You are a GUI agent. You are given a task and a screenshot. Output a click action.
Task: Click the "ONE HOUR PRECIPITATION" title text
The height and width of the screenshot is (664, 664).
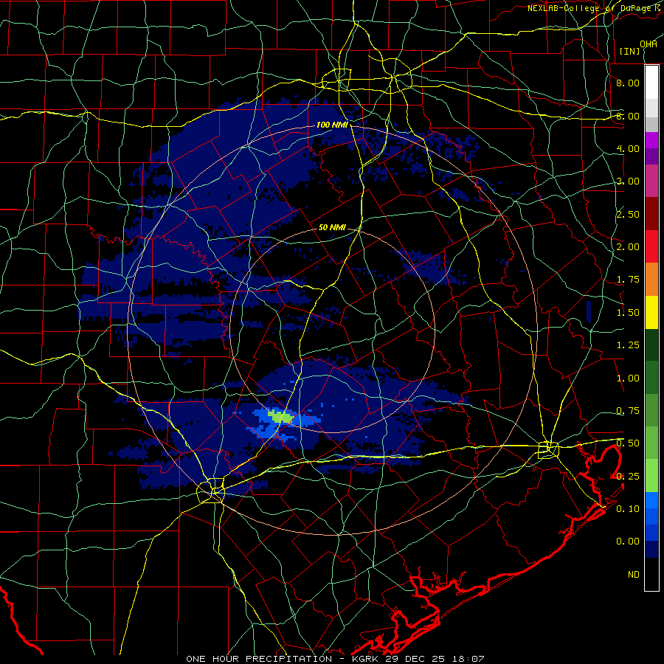(259, 659)
